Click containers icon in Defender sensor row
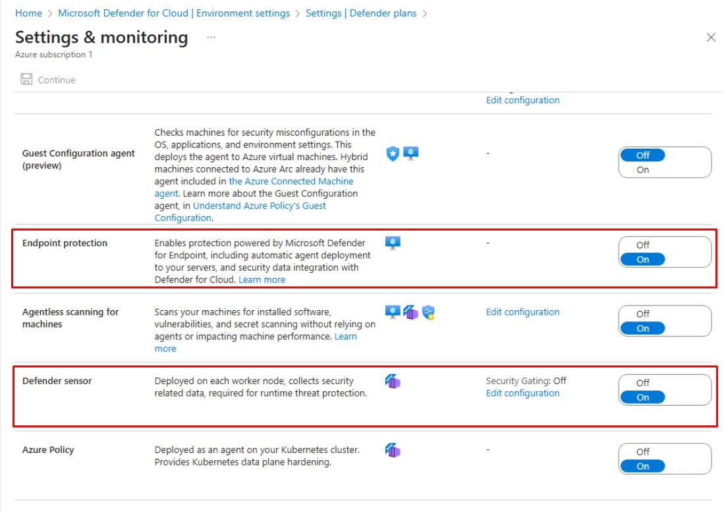 click(x=393, y=381)
